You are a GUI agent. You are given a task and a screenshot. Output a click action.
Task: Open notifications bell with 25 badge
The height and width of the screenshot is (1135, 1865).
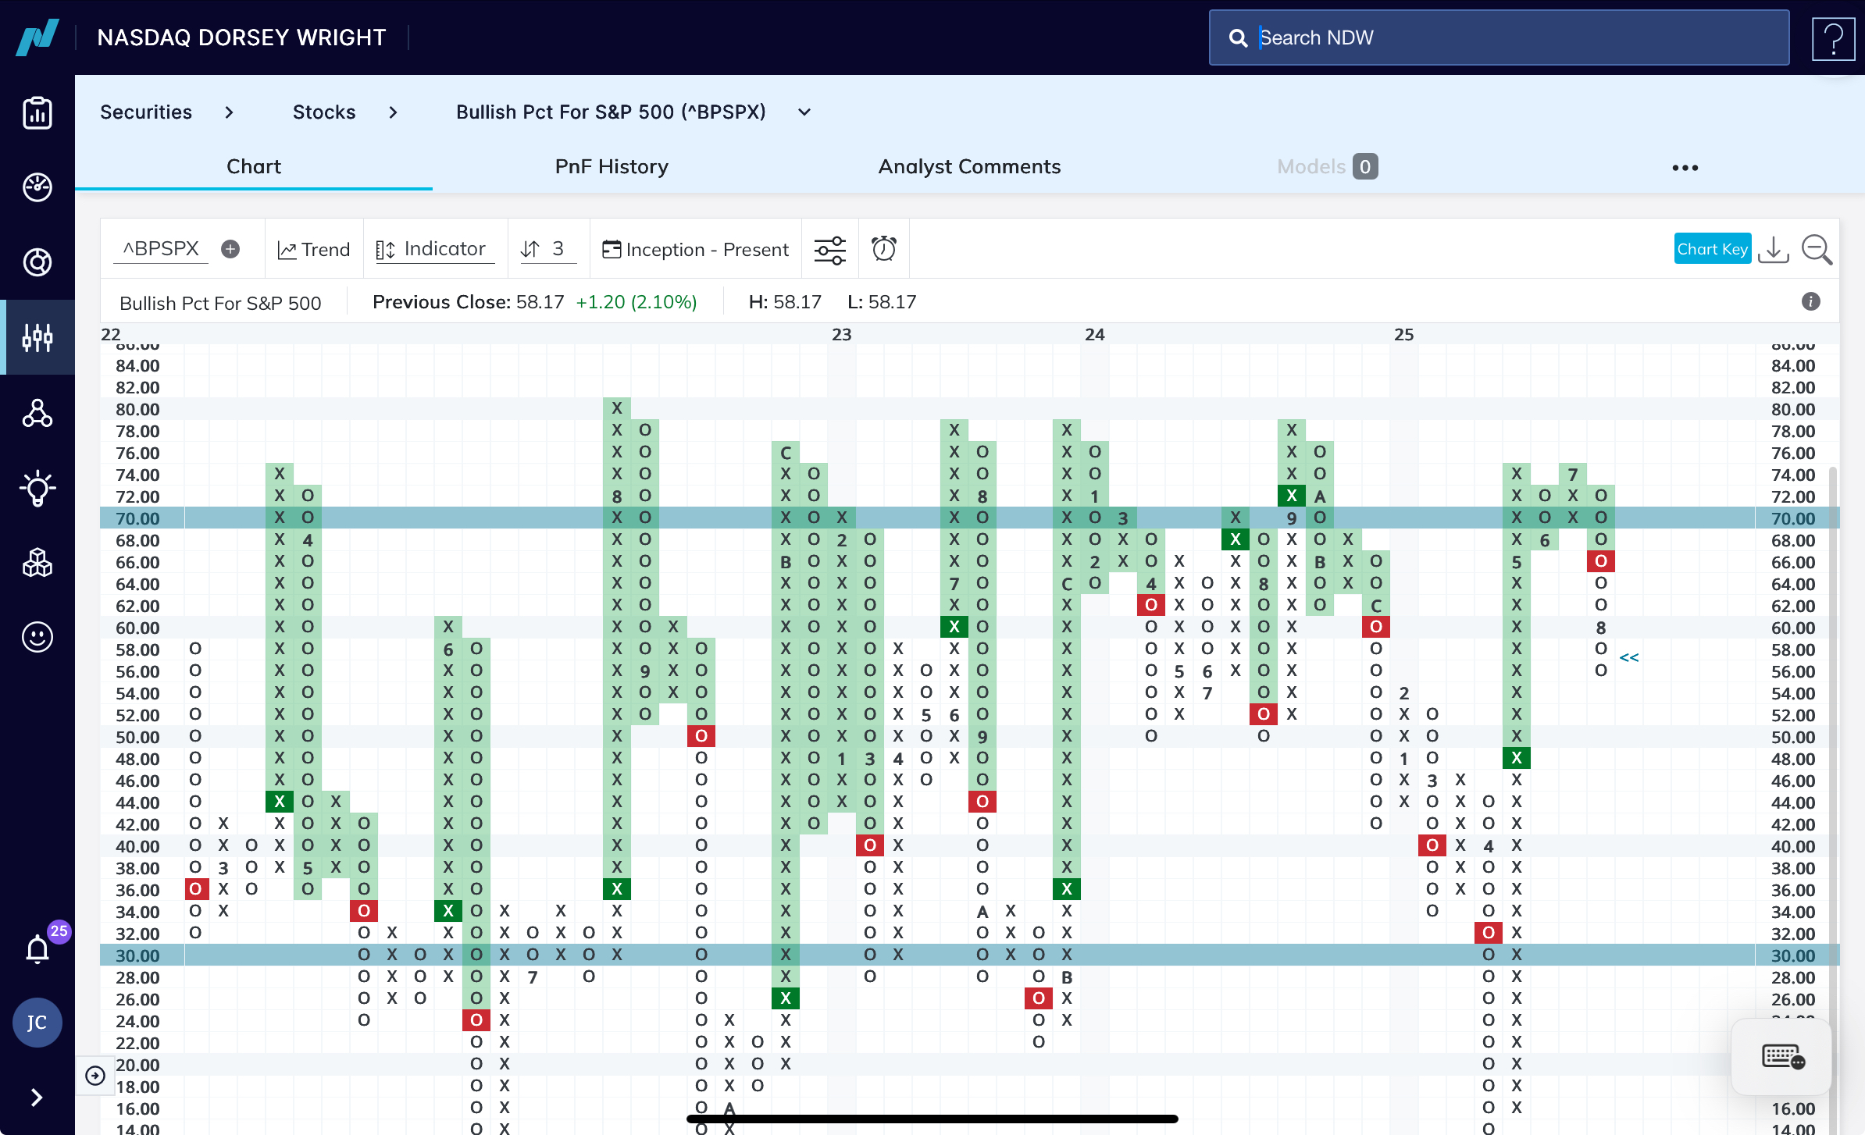37,949
